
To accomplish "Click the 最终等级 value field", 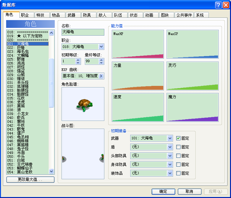I will [92, 61].
